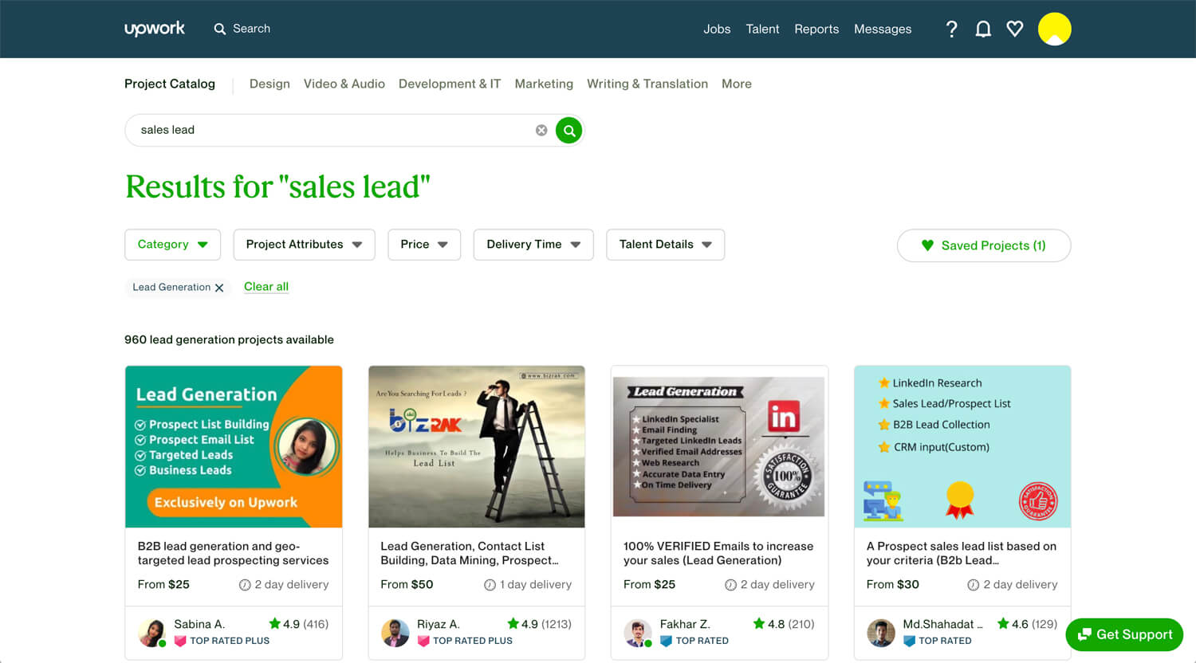Click Sabina A. profile photo
1196x663 pixels.
click(151, 632)
